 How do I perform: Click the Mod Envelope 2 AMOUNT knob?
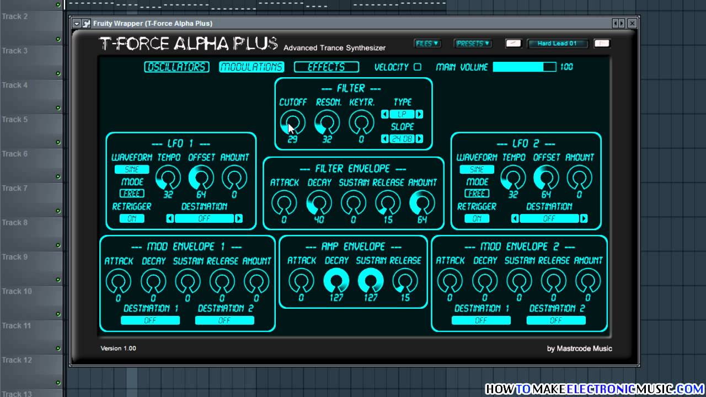587,281
